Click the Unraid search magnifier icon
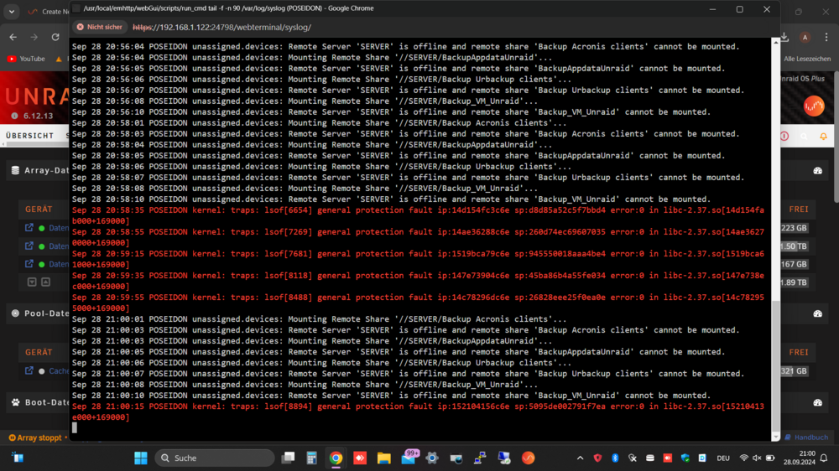 pyautogui.click(x=804, y=137)
